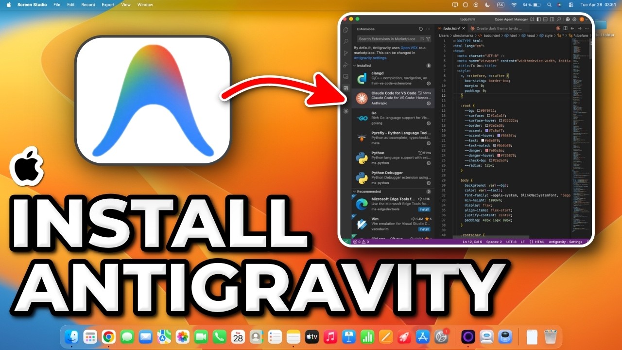This screenshot has height=350, width=622.
Task: Open the Screen Studio app menu
Action: coord(32,5)
